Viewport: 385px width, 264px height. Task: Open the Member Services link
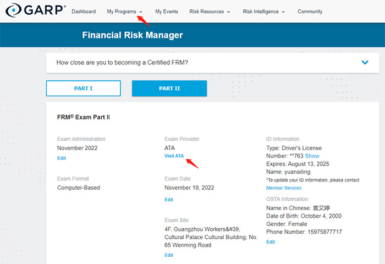(x=284, y=188)
